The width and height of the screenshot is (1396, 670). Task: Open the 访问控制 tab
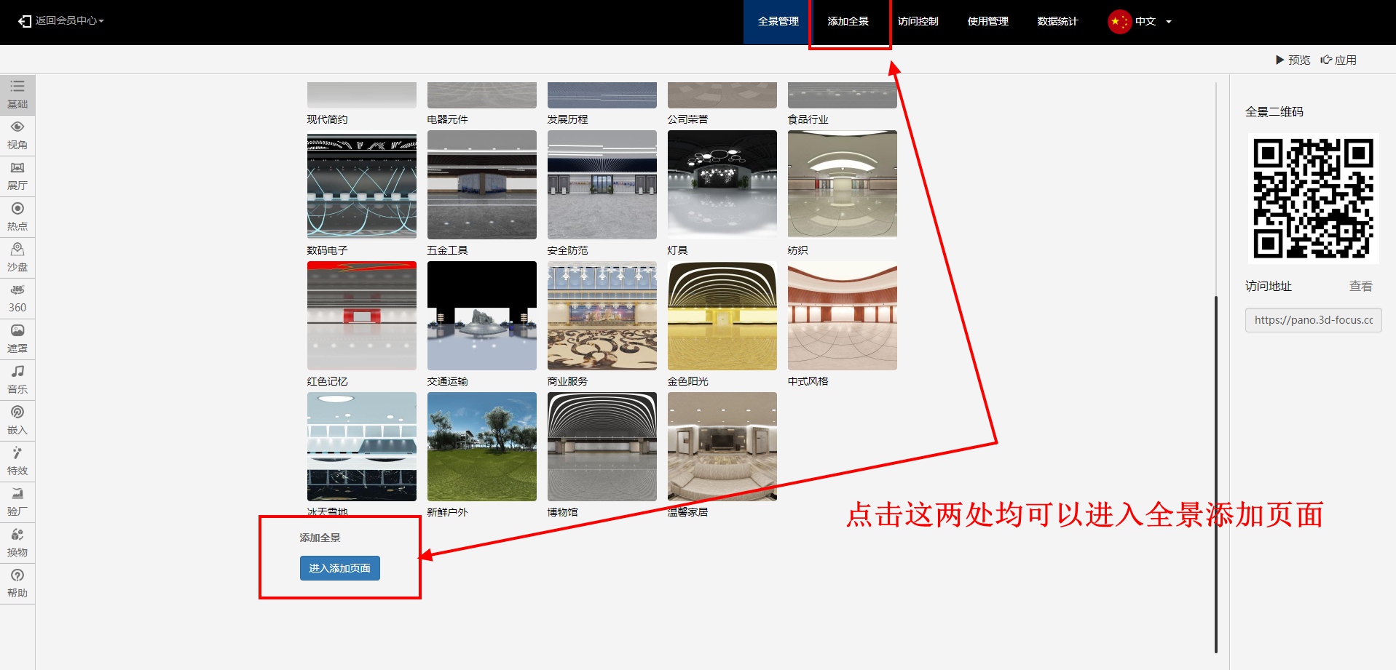click(x=918, y=22)
